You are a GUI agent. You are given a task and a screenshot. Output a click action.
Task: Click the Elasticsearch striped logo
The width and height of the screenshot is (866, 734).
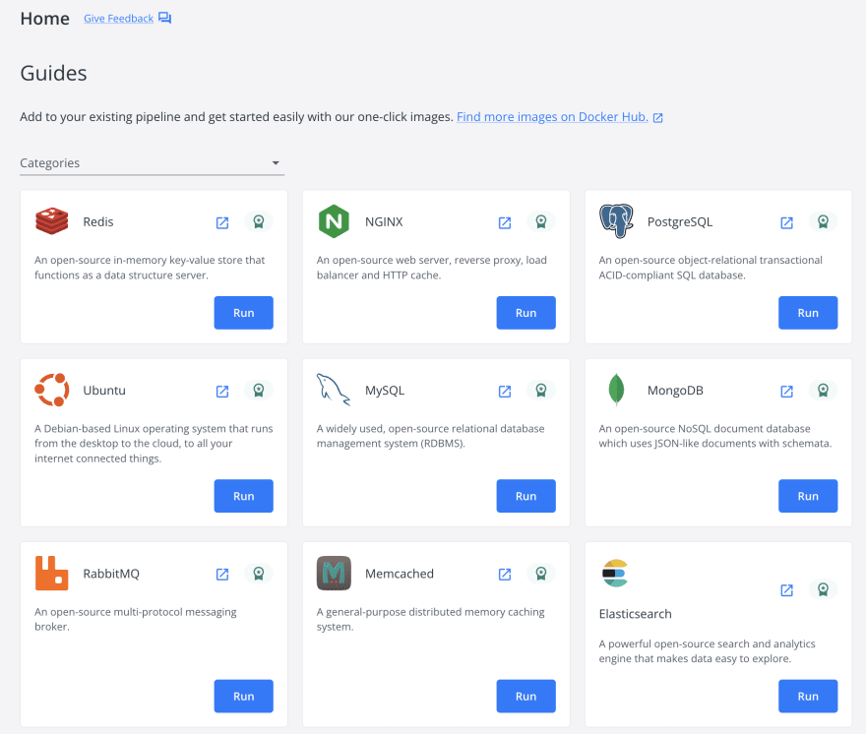(x=615, y=574)
